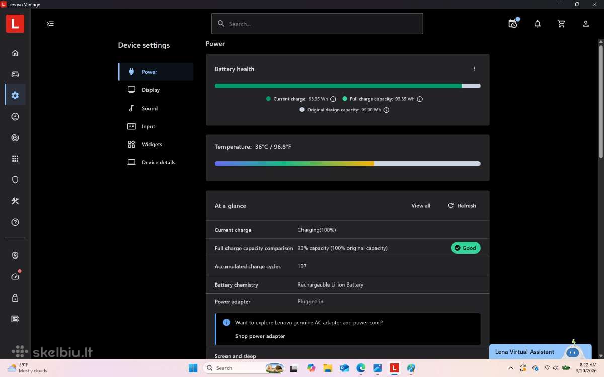Click the search input field
604x377 pixels.
coord(317,24)
